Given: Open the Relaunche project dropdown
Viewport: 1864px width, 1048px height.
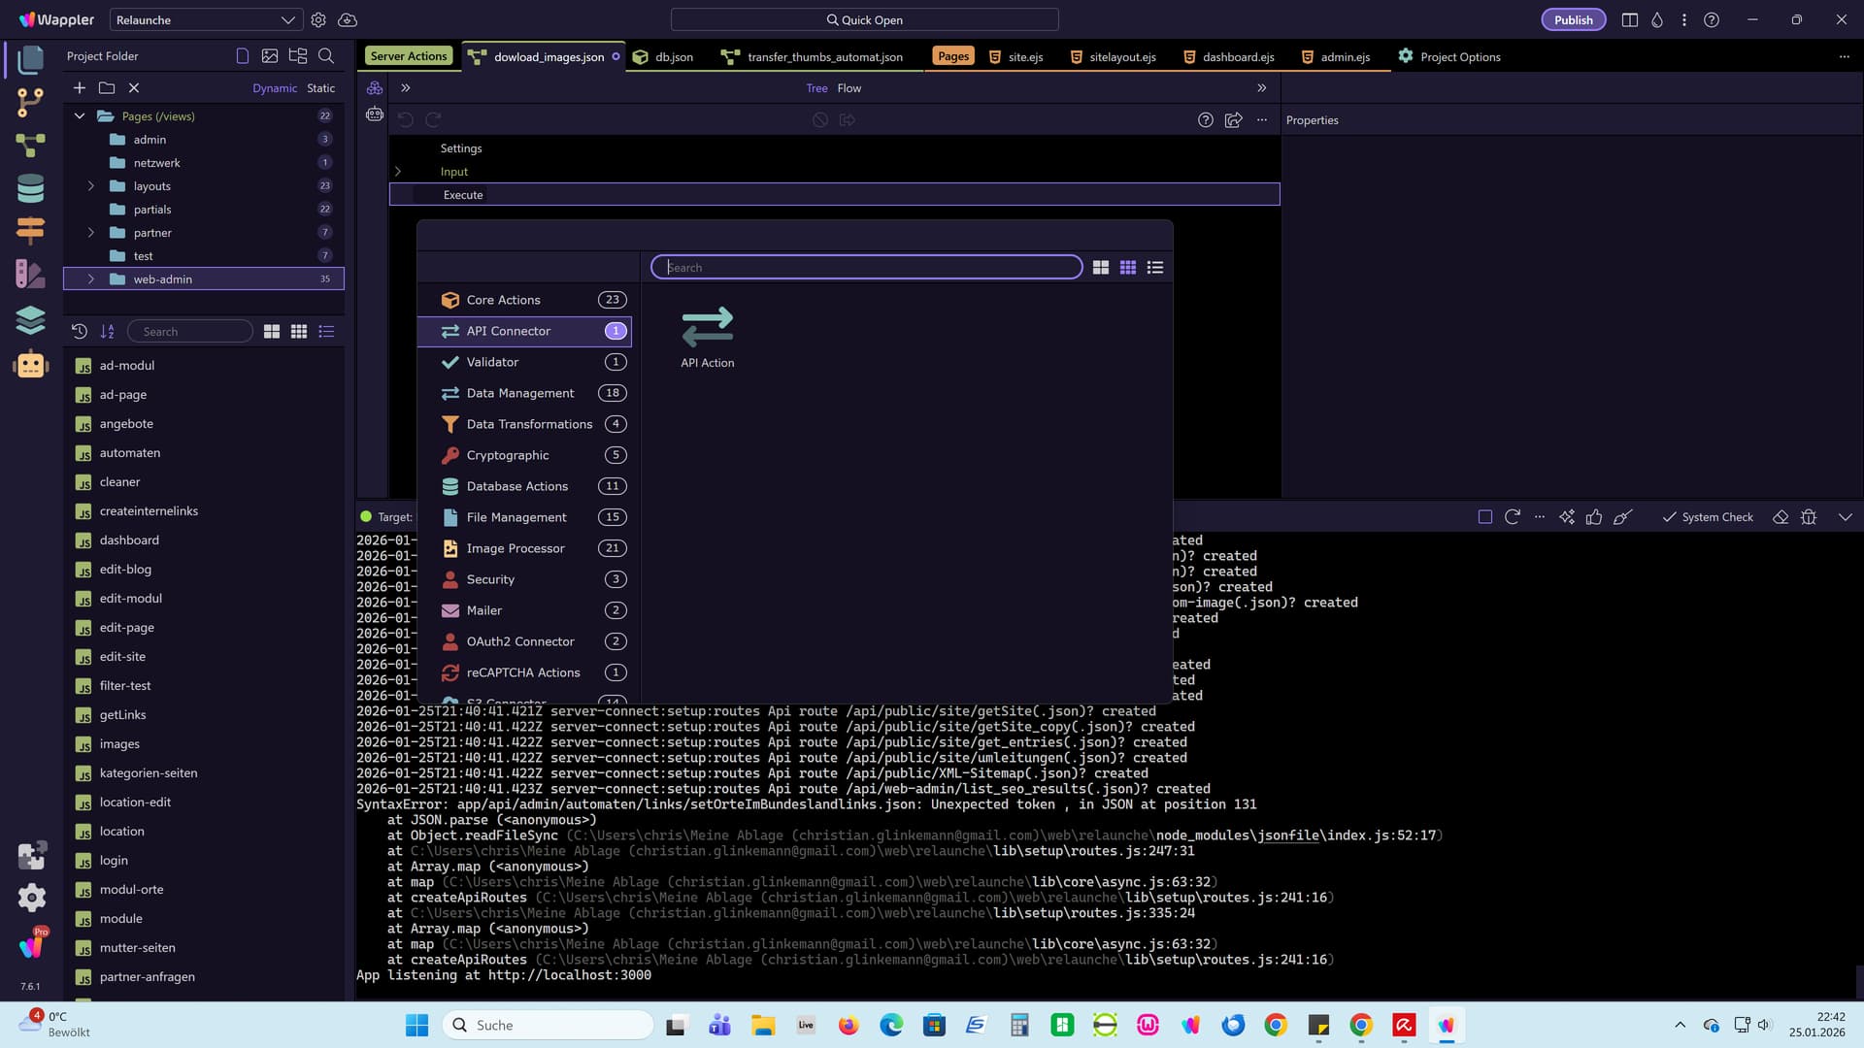Looking at the screenshot, I should 205,19.
